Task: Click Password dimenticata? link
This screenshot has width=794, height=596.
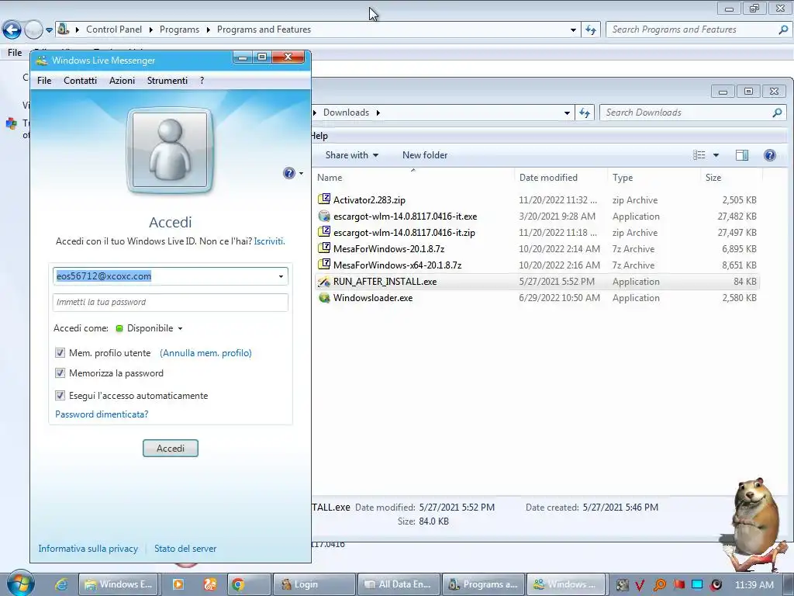Action: 102,414
